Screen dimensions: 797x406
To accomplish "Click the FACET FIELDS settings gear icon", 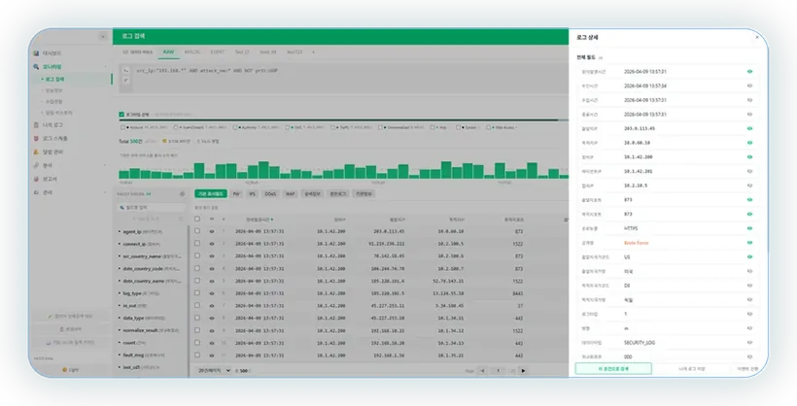I will coord(182,194).
